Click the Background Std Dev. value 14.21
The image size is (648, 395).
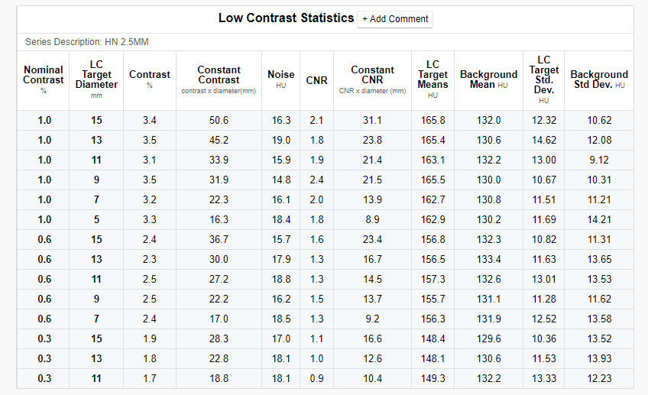coord(599,219)
